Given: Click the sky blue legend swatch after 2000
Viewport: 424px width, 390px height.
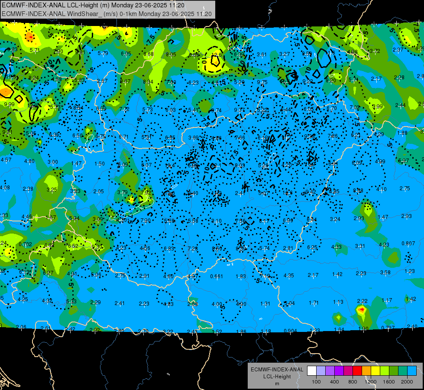Looking at the screenshot, I should (x=412, y=371).
